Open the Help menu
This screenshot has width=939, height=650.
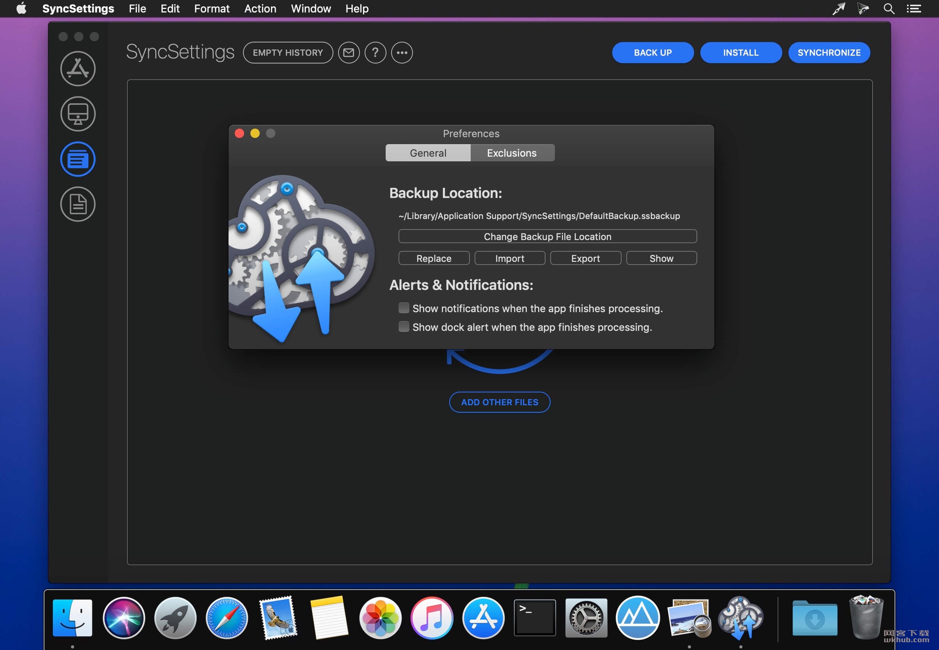pos(357,9)
